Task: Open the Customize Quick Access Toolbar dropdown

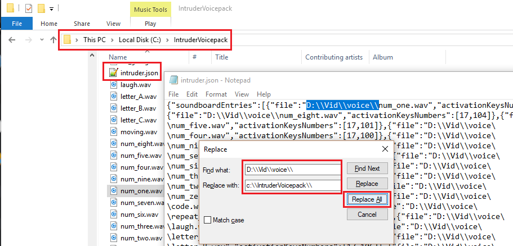Action: [51, 9]
